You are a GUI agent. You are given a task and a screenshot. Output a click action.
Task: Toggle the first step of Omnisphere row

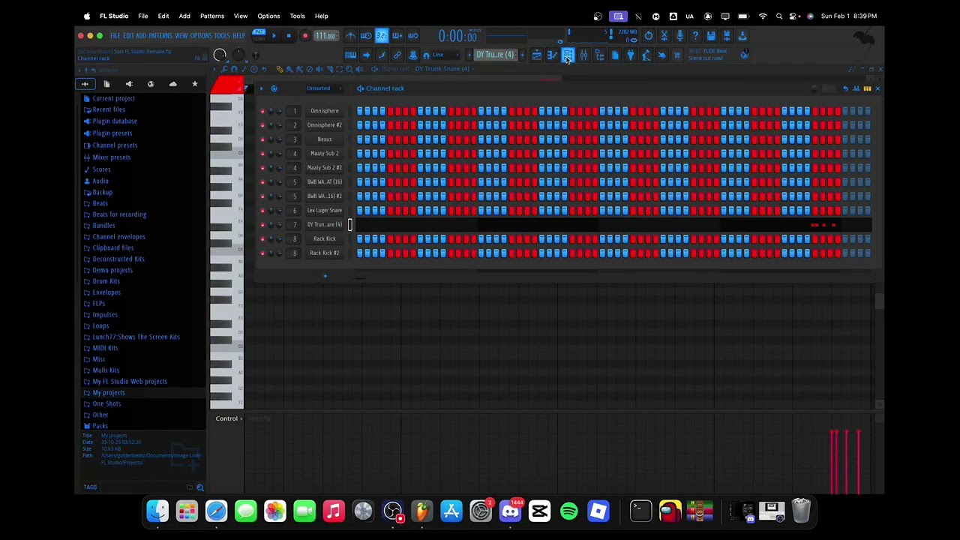pyautogui.click(x=361, y=111)
